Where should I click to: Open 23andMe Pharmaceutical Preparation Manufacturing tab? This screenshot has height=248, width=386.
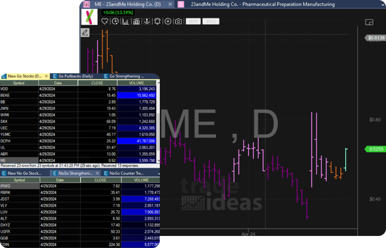coord(263,4)
